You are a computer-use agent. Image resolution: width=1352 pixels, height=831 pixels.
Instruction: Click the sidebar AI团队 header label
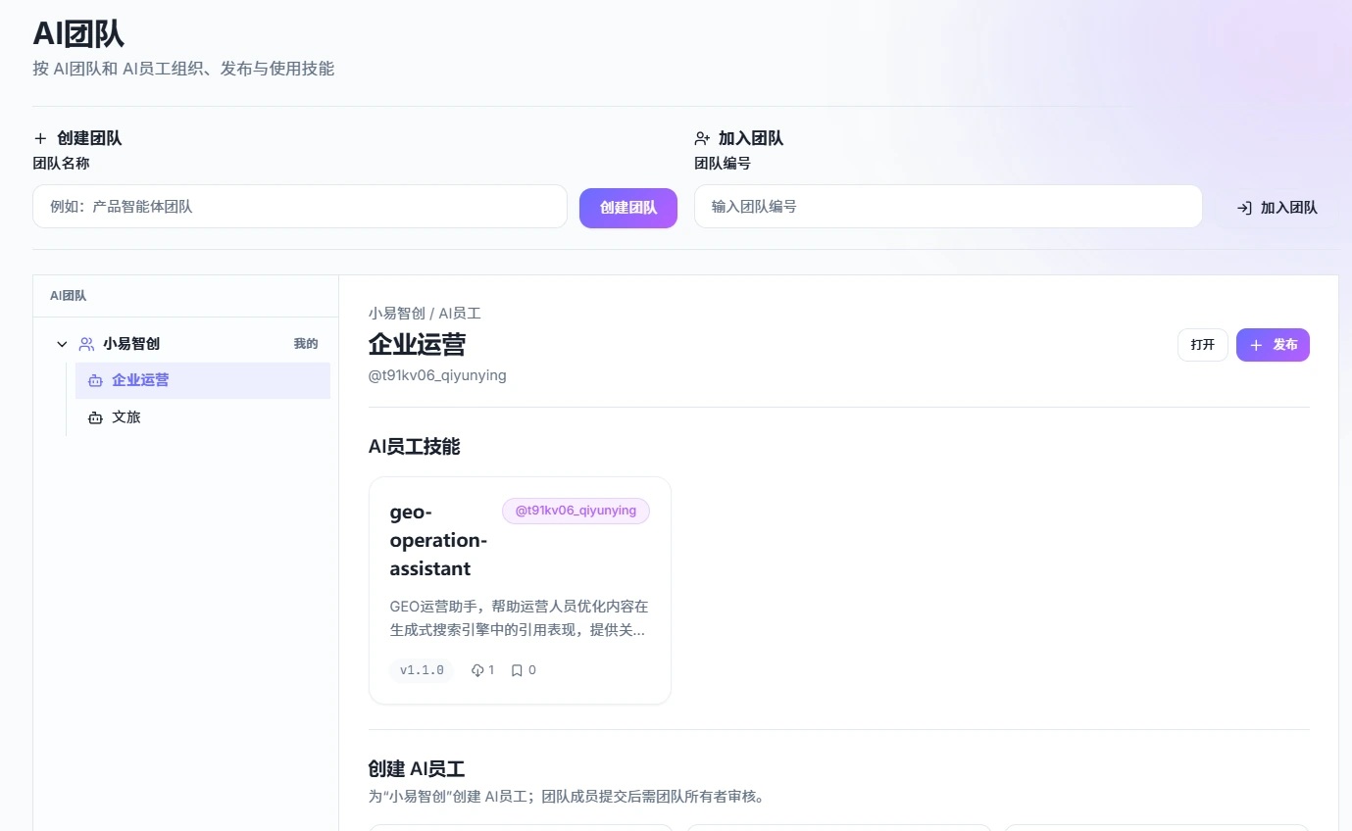tap(69, 296)
